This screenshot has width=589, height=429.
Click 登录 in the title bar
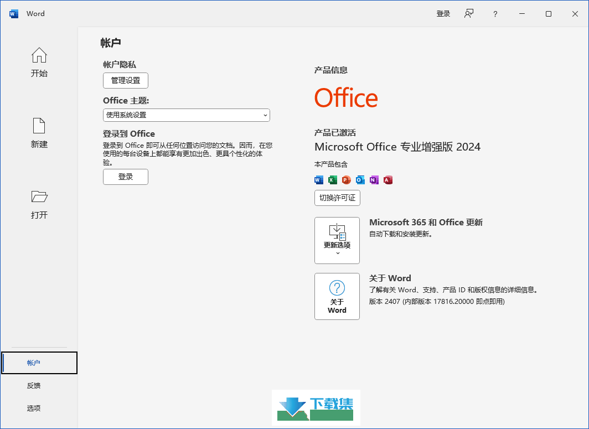[443, 14]
